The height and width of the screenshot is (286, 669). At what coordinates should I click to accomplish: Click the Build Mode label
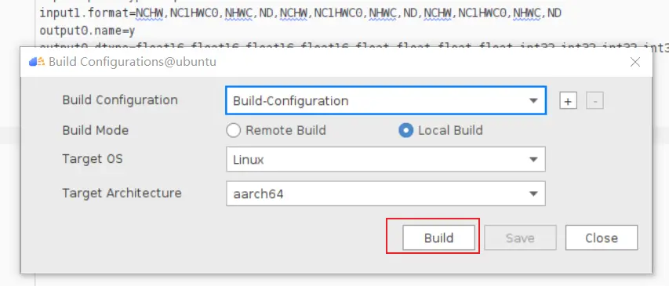(95, 130)
